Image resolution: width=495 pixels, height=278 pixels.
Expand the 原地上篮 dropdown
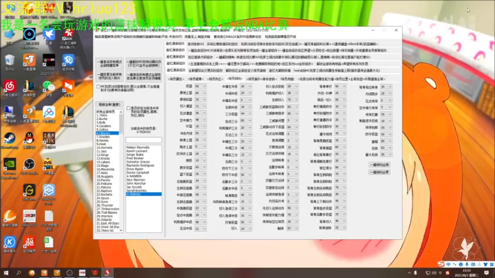200,93
